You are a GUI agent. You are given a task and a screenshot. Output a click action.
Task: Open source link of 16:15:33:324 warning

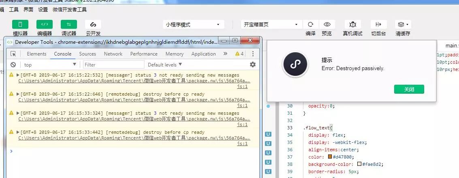pyautogui.click(x=134, y=119)
